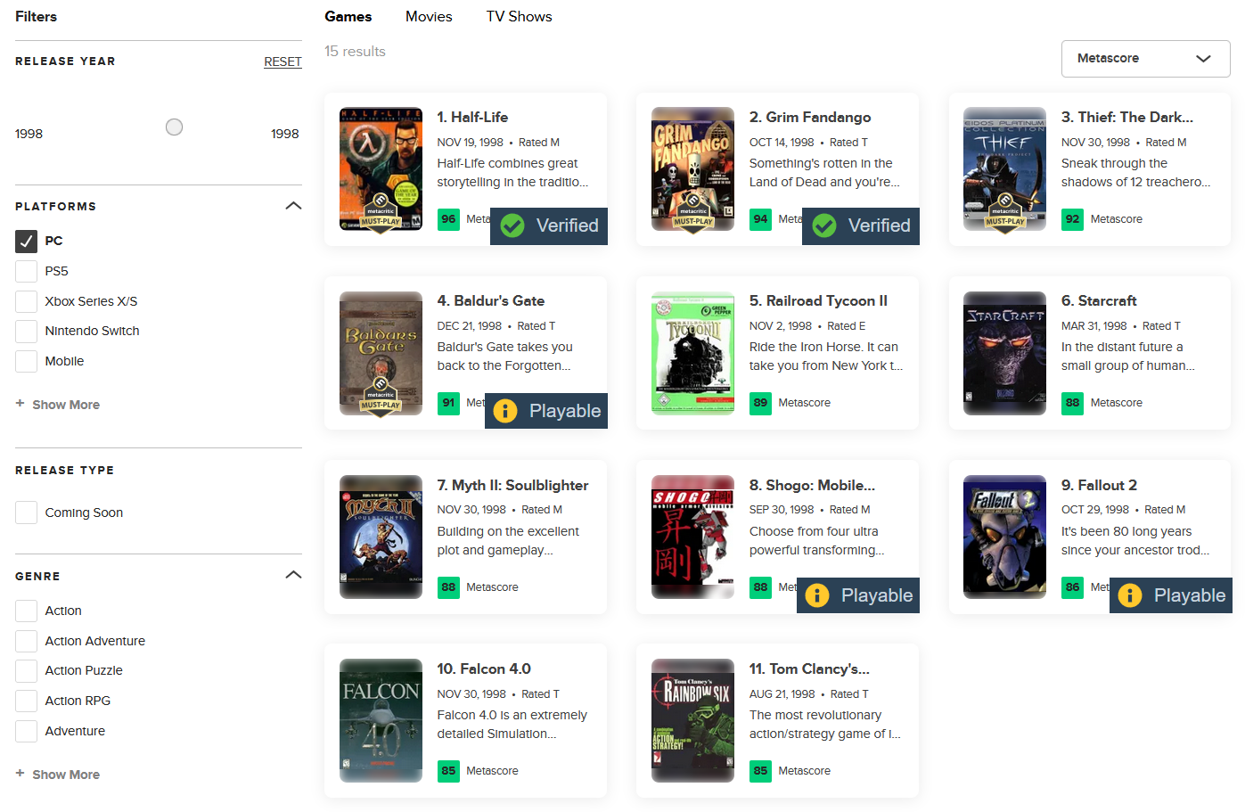Select the Mobile platform checkbox
The width and height of the screenshot is (1245, 812).
[x=27, y=361]
